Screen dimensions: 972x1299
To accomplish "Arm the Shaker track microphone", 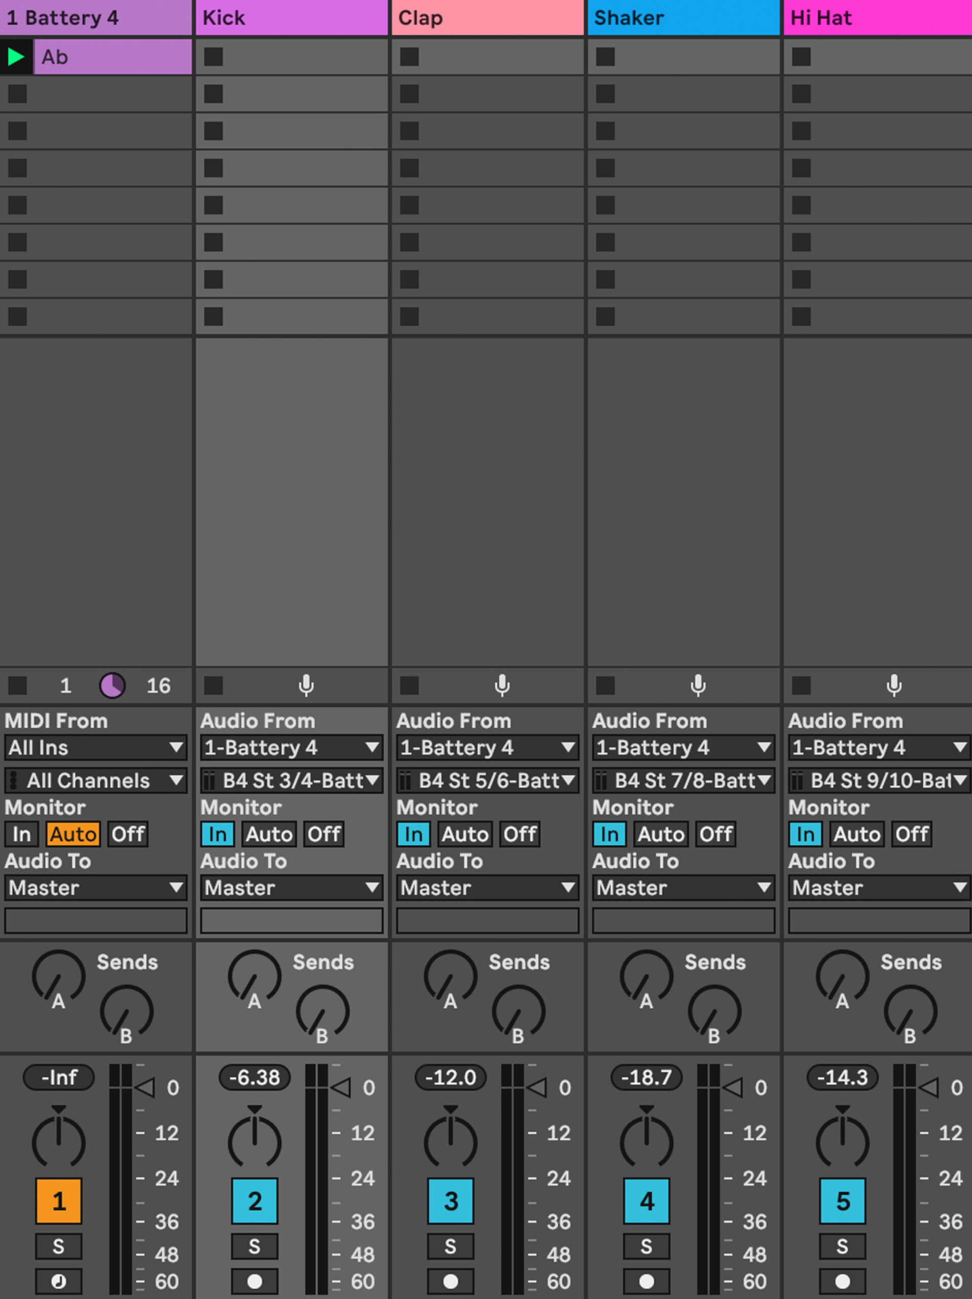I will [x=698, y=685].
